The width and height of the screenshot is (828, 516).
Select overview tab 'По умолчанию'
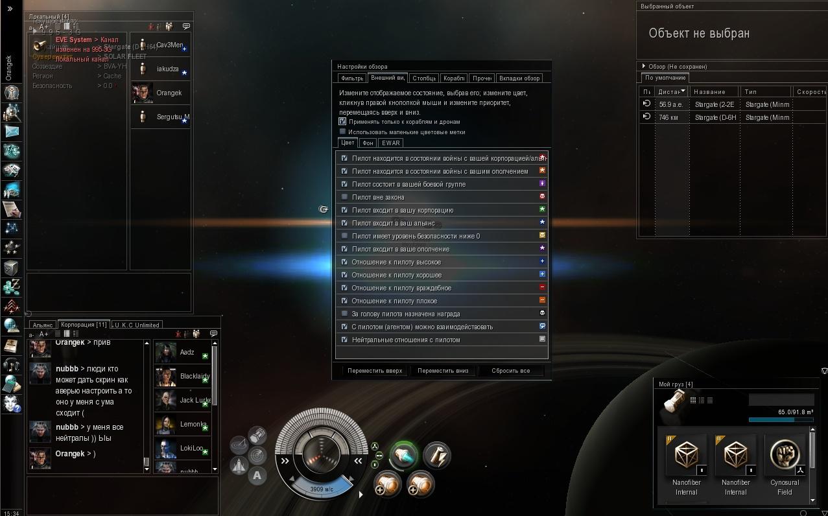click(665, 78)
